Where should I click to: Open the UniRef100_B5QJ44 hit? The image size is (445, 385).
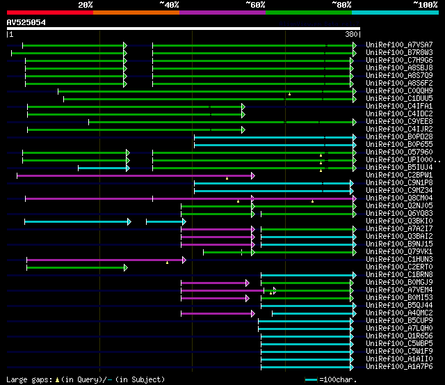[399, 306]
